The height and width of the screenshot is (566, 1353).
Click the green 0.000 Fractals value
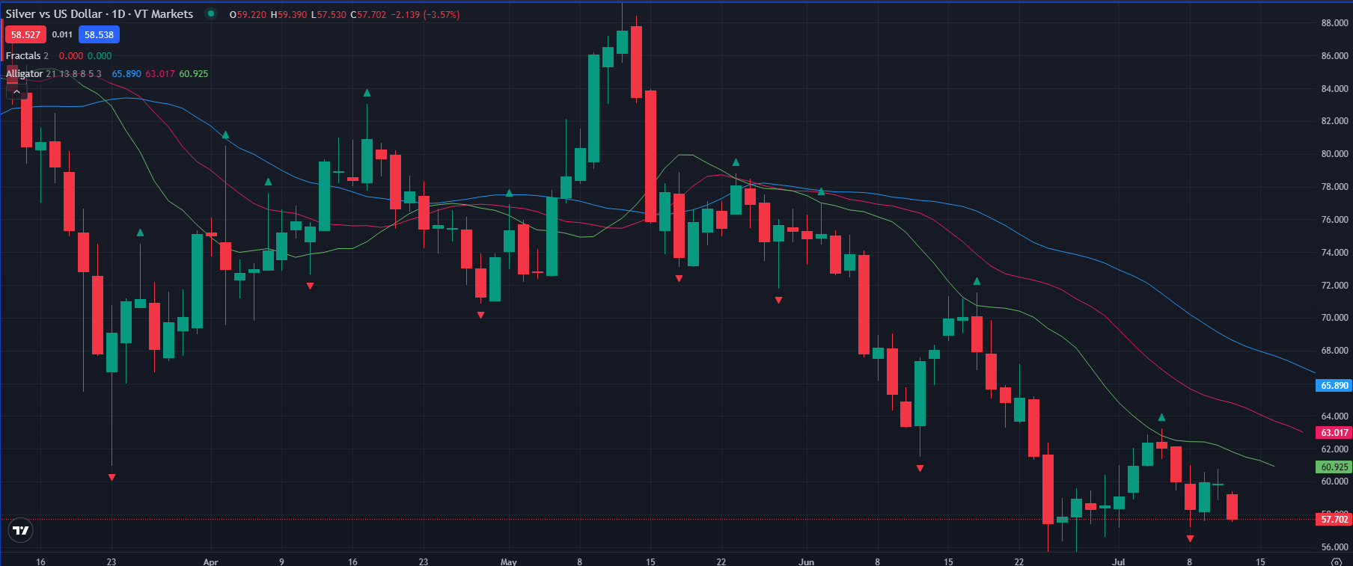tap(100, 56)
